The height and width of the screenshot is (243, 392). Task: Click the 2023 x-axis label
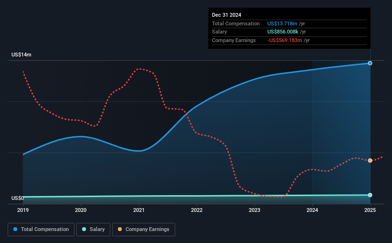tap(254, 210)
